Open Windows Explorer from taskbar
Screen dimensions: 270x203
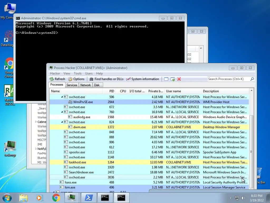pos(23,198)
